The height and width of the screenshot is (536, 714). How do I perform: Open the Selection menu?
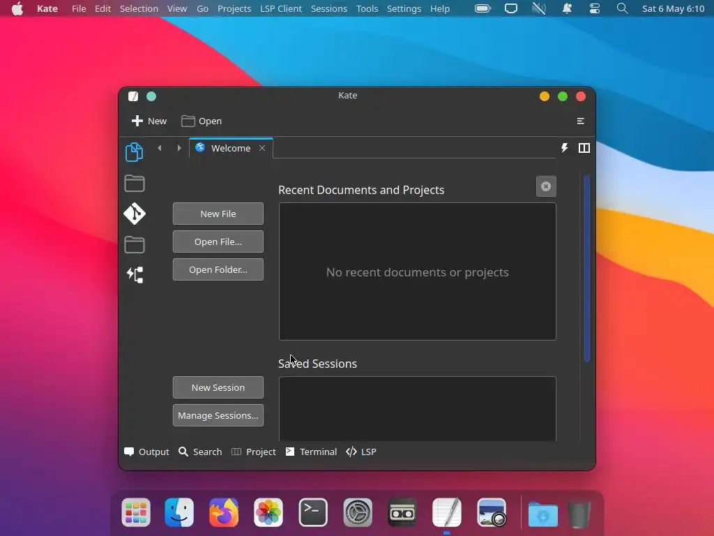[139, 8]
